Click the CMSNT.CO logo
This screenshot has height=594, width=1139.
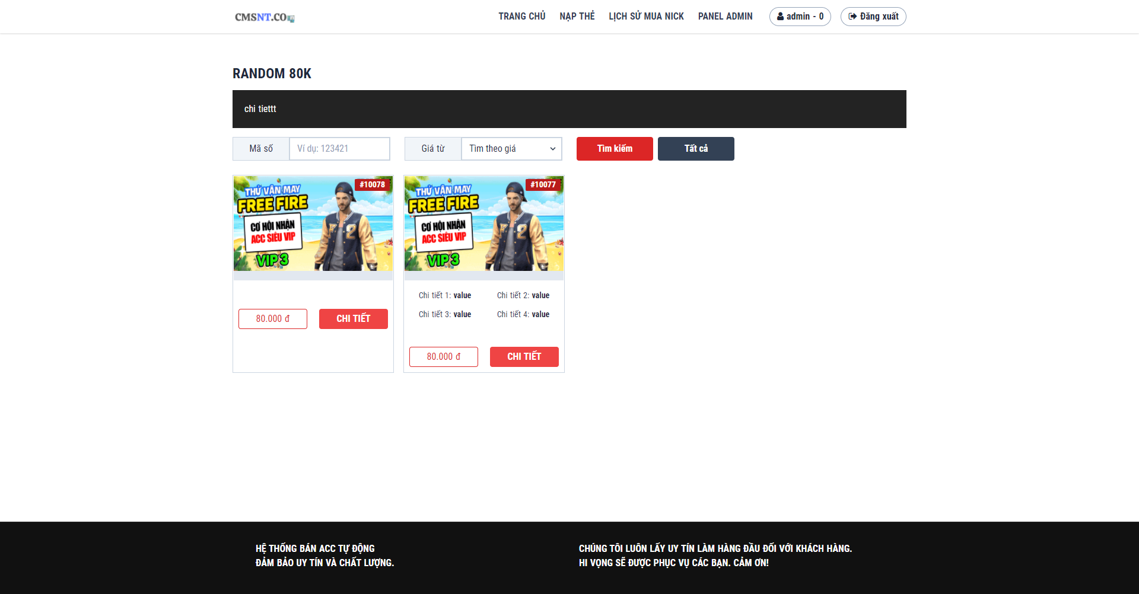pos(265,17)
